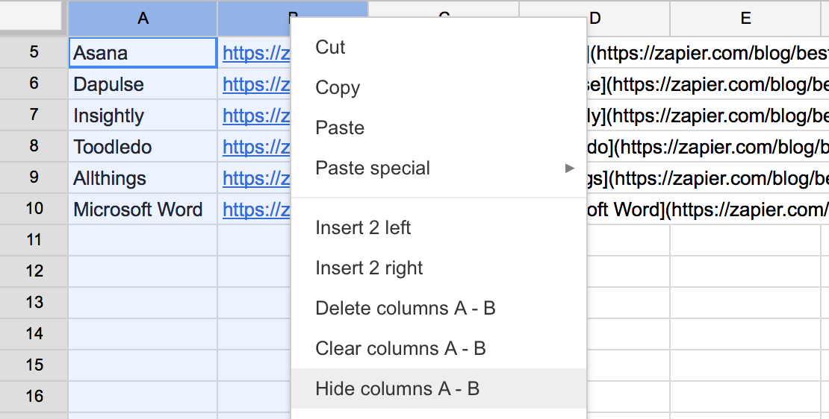The height and width of the screenshot is (419, 829).
Task: Choose Insert 2 left option
Action: coord(363,227)
